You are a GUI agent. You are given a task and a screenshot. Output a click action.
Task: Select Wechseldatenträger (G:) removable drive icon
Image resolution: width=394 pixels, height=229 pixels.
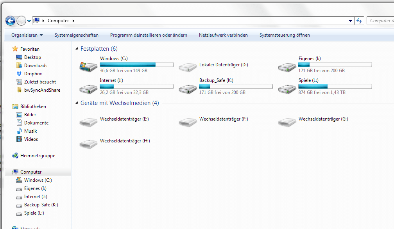point(287,122)
